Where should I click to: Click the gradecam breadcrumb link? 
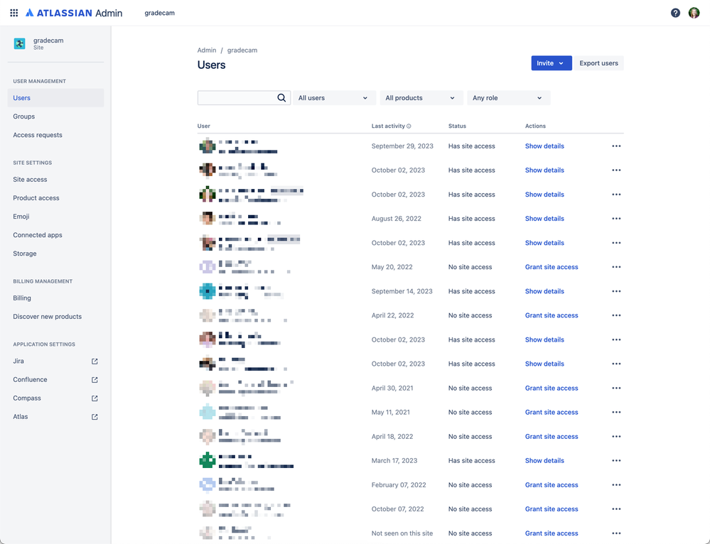[x=242, y=50]
